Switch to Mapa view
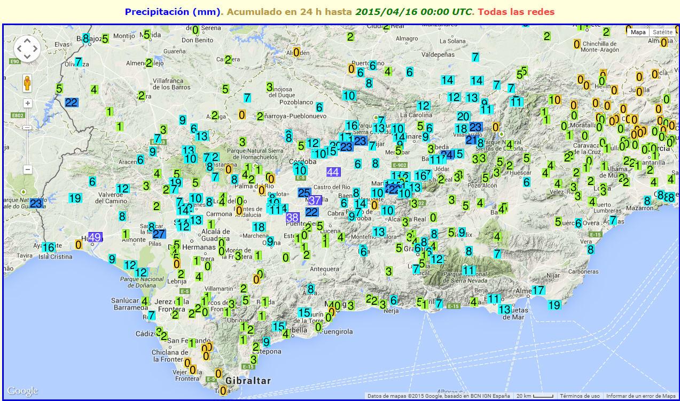The width and height of the screenshot is (680, 401). pos(638,32)
